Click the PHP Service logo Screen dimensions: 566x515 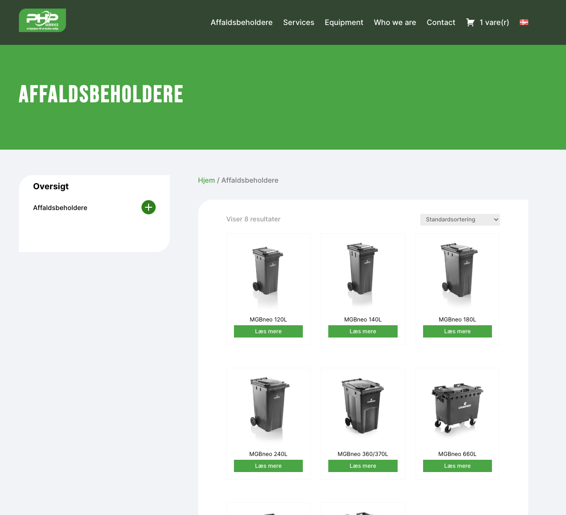point(42,20)
